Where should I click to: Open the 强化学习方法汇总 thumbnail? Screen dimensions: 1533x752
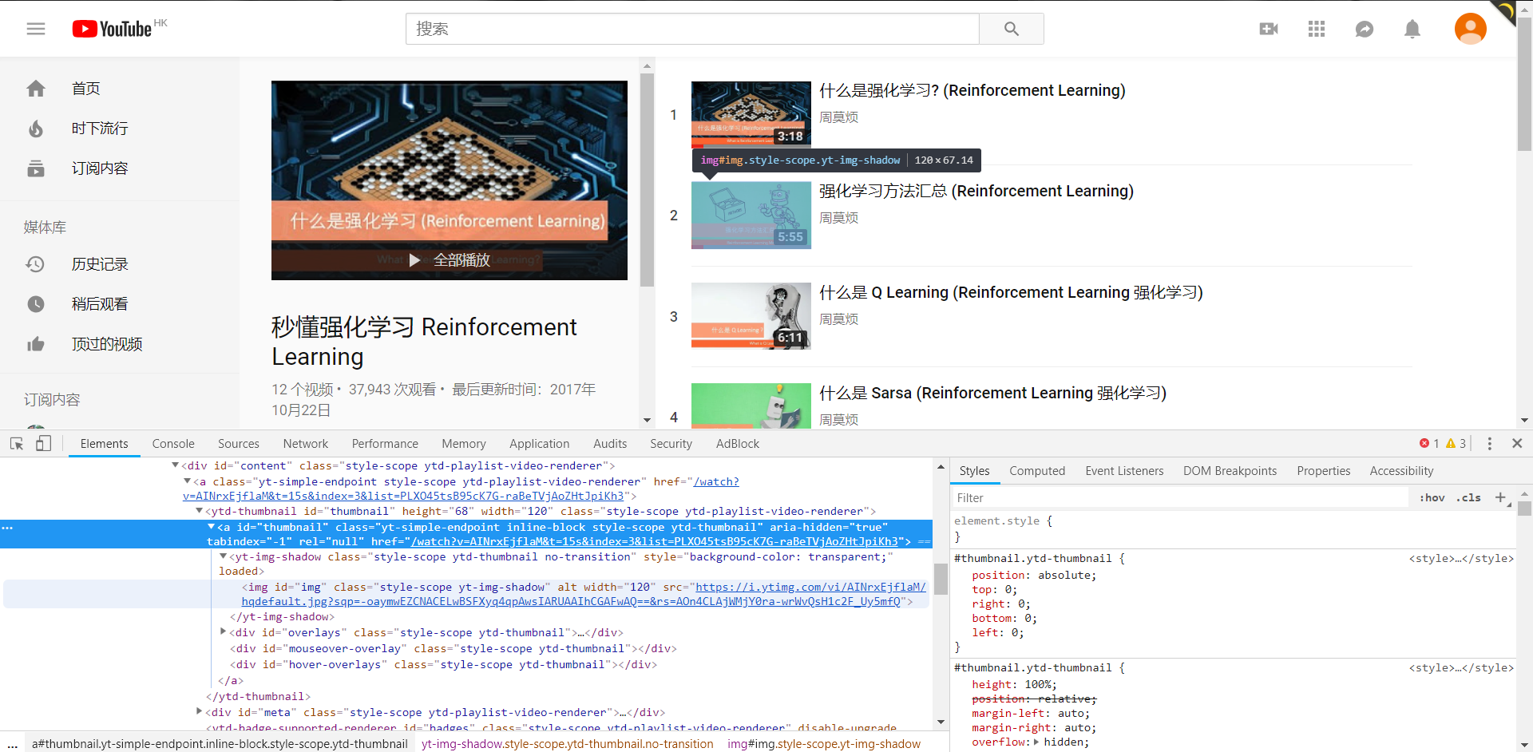point(751,216)
